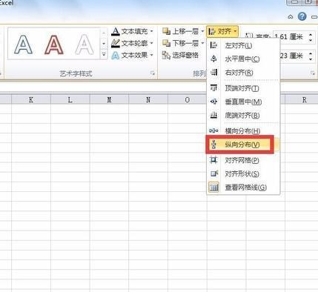Toggle 对齐形状(S) snap to shape
This screenshot has height=292, width=318.
point(243,174)
